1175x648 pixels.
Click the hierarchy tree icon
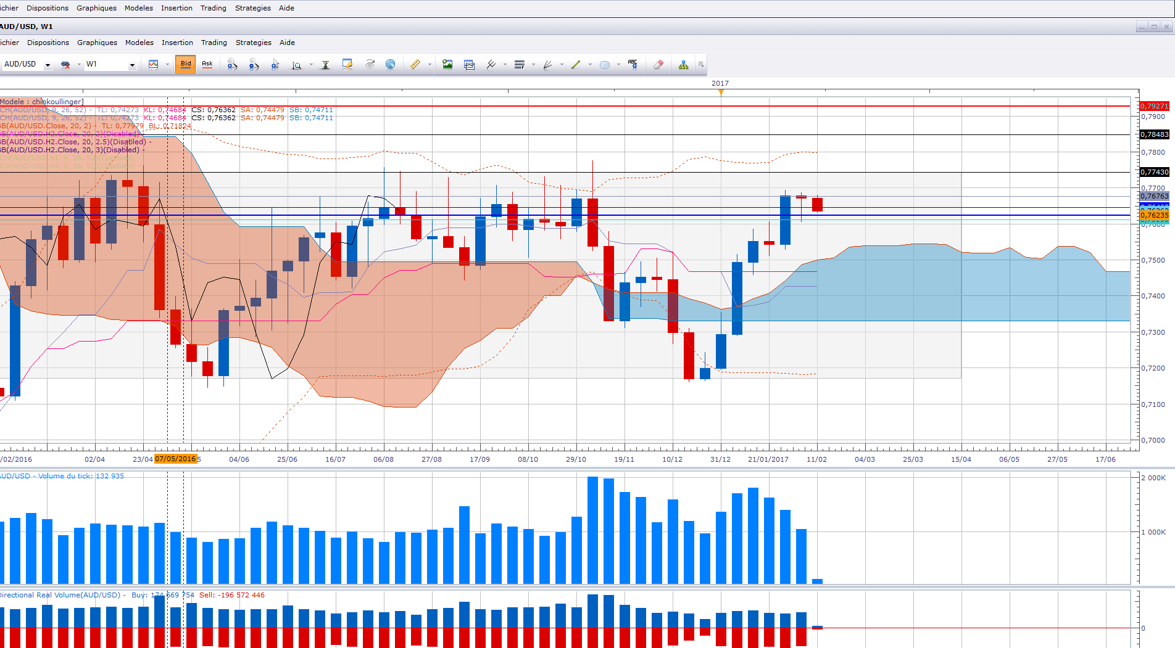683,65
